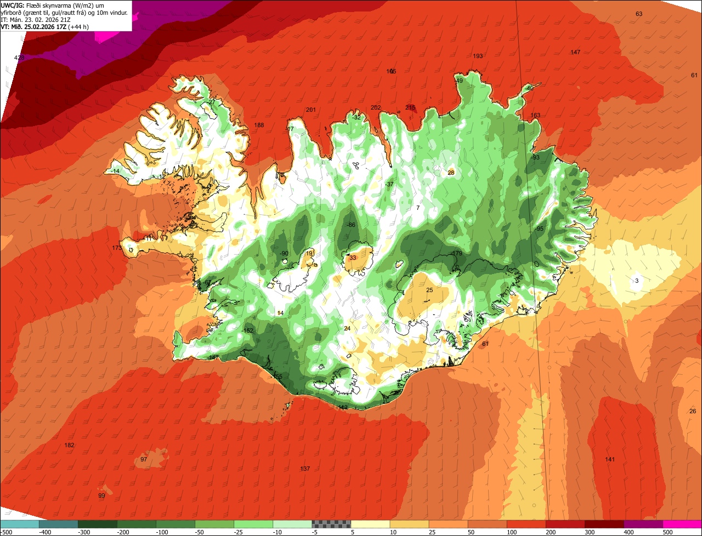Select the legend swatch between -300 and -200

[97, 524]
